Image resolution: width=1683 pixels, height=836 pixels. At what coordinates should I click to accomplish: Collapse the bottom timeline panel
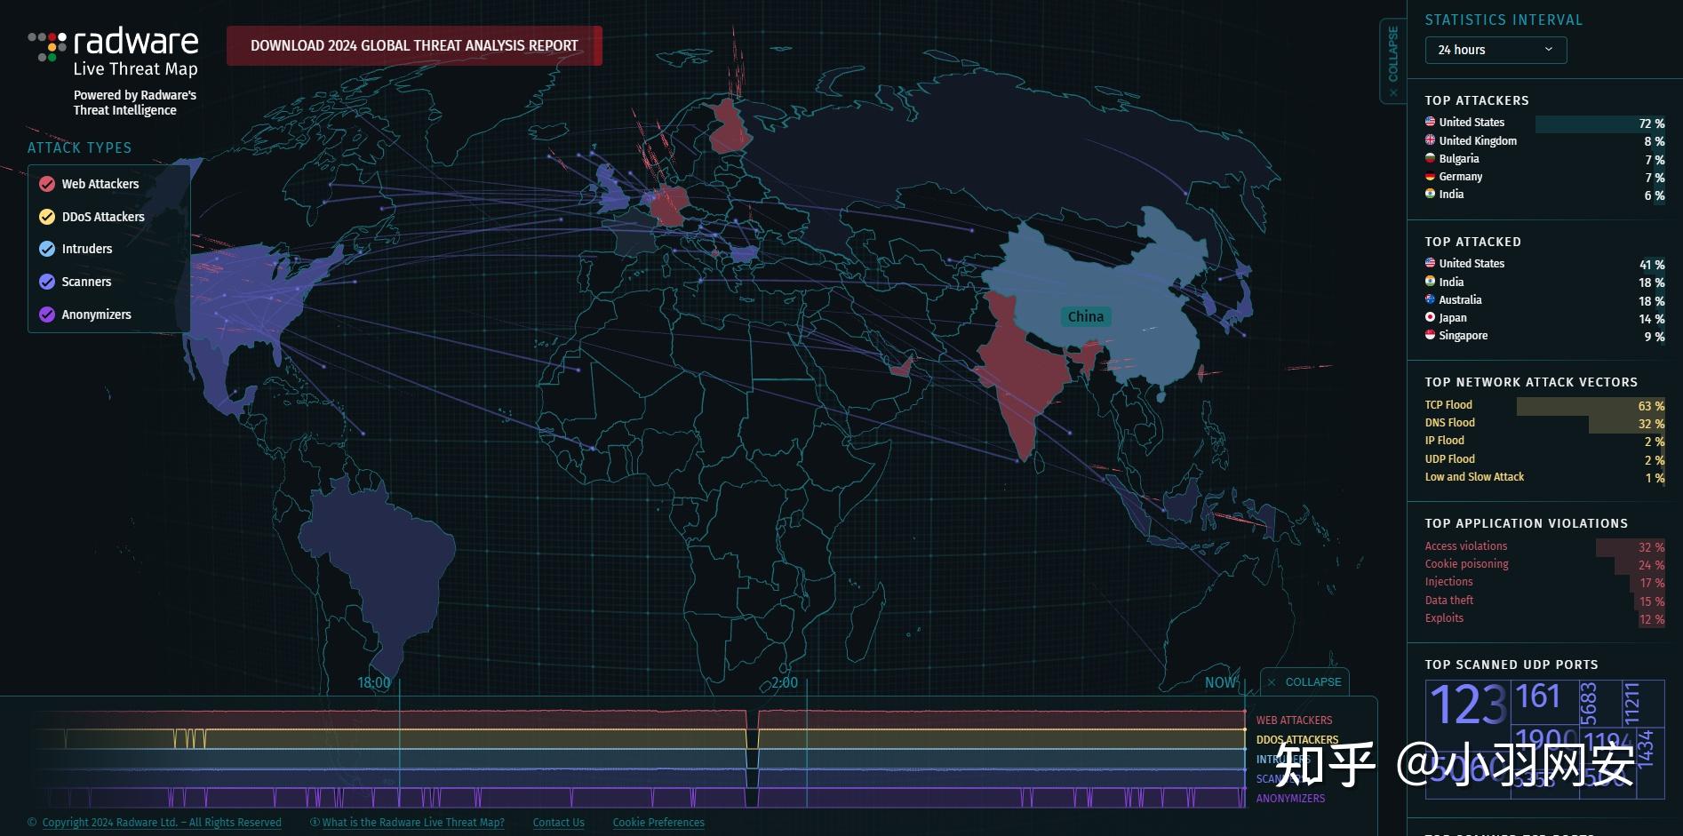click(1304, 682)
